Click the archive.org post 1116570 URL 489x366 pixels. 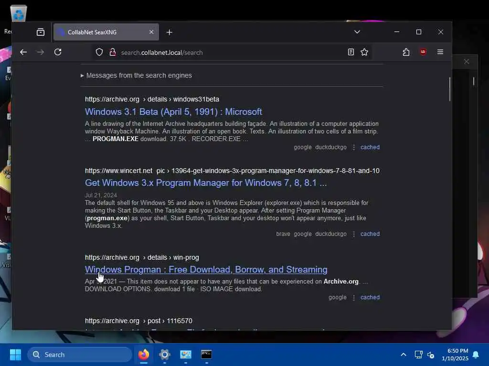pyautogui.click(x=138, y=321)
